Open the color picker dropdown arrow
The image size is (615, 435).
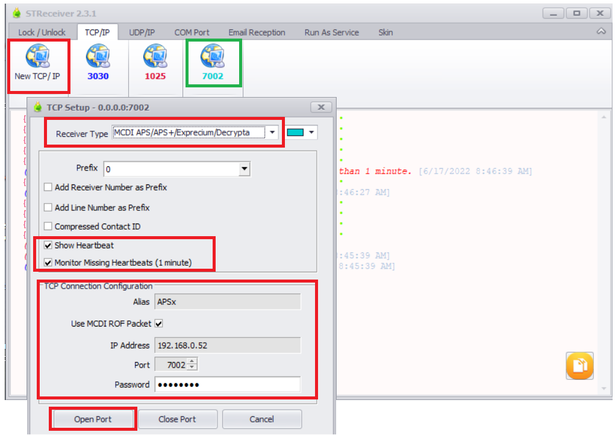pos(311,132)
